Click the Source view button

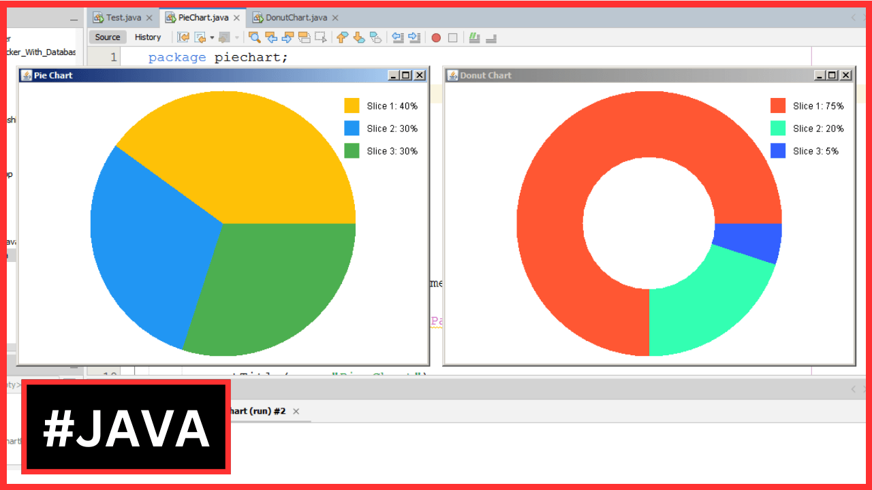[108, 37]
